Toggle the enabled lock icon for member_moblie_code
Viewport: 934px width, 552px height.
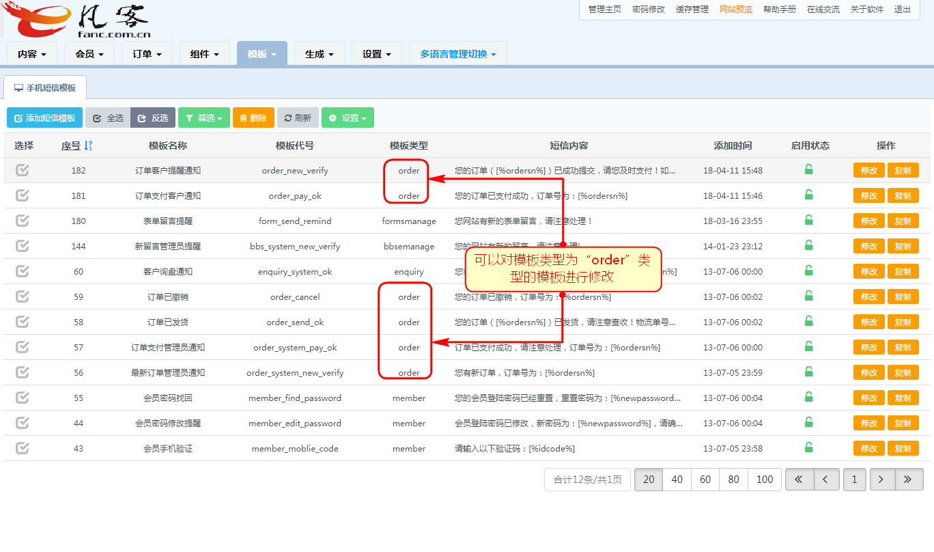click(809, 447)
